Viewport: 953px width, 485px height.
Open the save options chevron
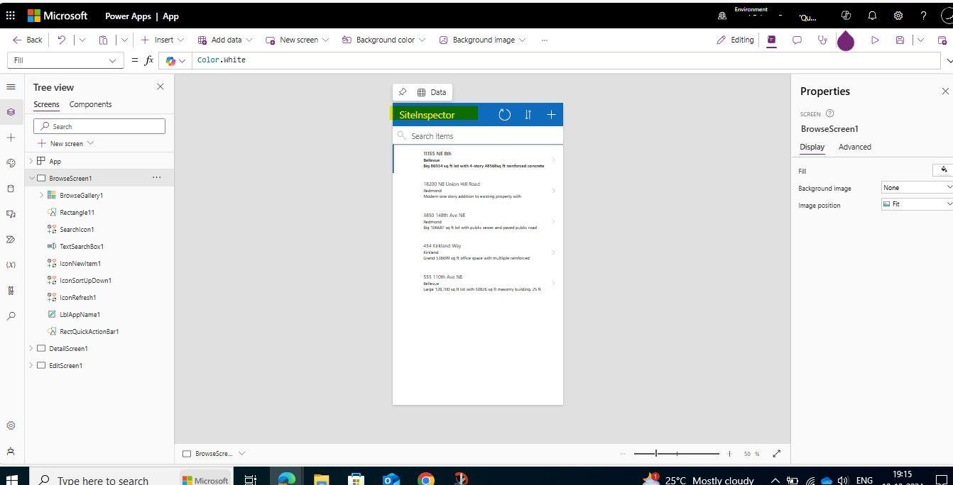click(x=921, y=40)
